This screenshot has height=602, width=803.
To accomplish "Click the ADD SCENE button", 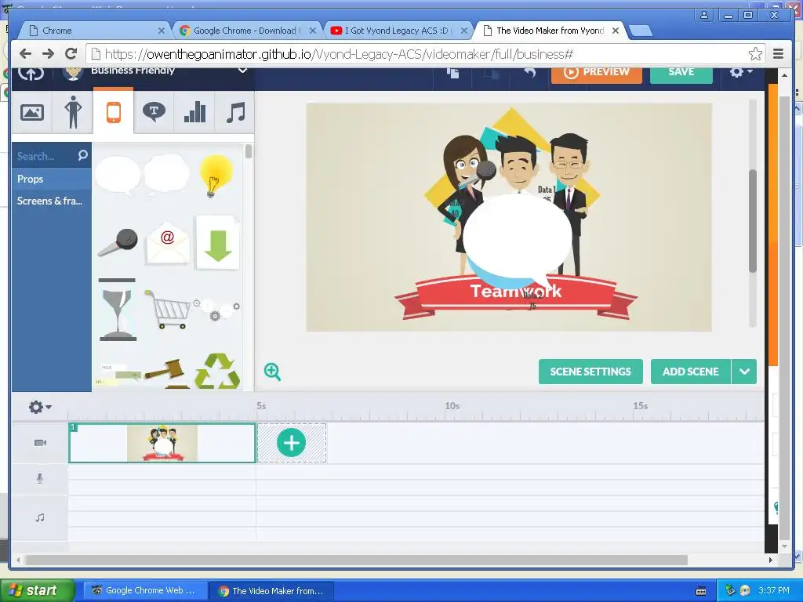I will click(x=690, y=372).
